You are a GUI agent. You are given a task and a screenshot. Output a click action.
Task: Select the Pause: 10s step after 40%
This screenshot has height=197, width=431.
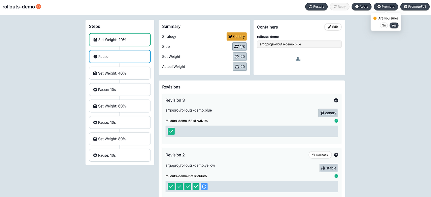[120, 89]
